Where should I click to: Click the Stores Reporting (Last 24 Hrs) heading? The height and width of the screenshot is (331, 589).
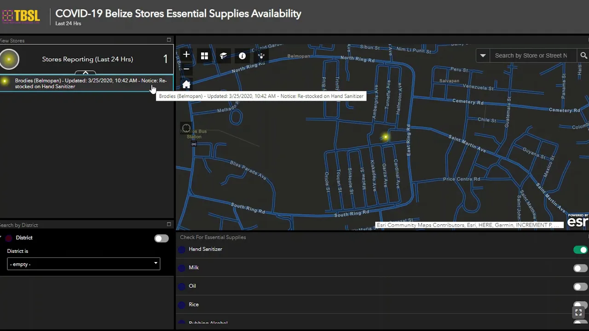(x=87, y=59)
